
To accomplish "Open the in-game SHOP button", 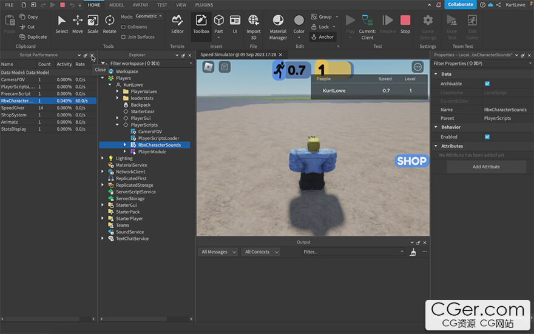I will coord(411,161).
